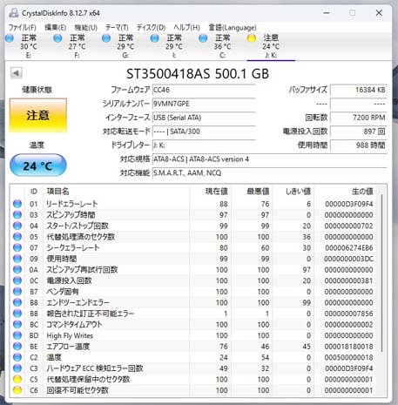Open the ディスク(D) menu

tap(151, 28)
